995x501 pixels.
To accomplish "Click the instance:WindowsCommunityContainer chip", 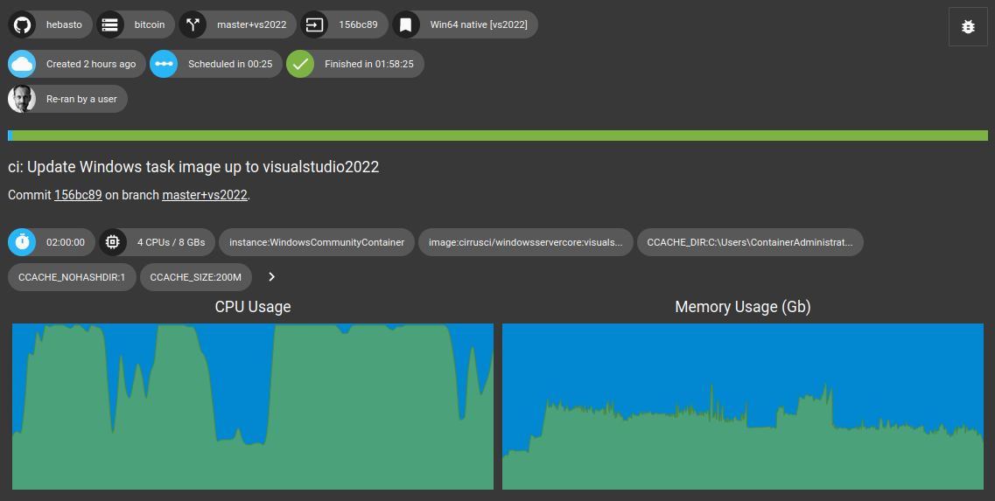I will point(317,242).
